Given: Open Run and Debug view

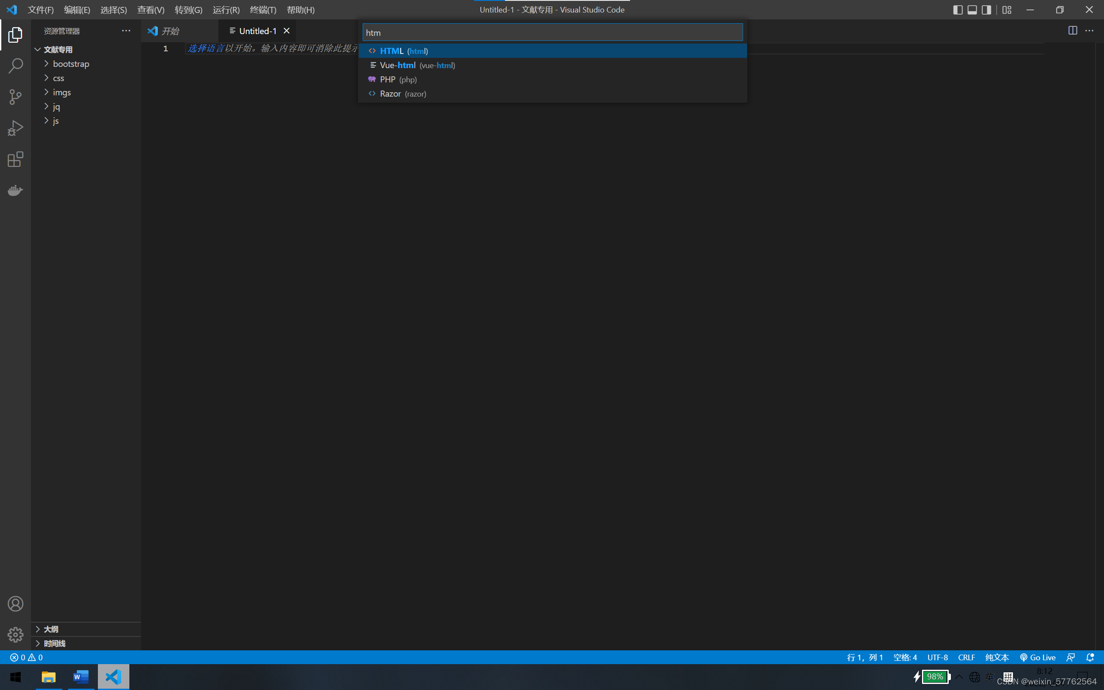Looking at the screenshot, I should (x=16, y=128).
